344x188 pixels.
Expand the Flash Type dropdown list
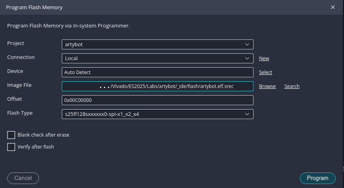[x=246, y=114]
